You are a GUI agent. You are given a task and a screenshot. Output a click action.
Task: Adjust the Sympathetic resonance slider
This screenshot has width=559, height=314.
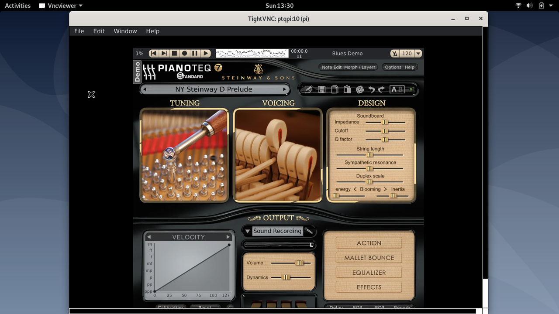369,168
